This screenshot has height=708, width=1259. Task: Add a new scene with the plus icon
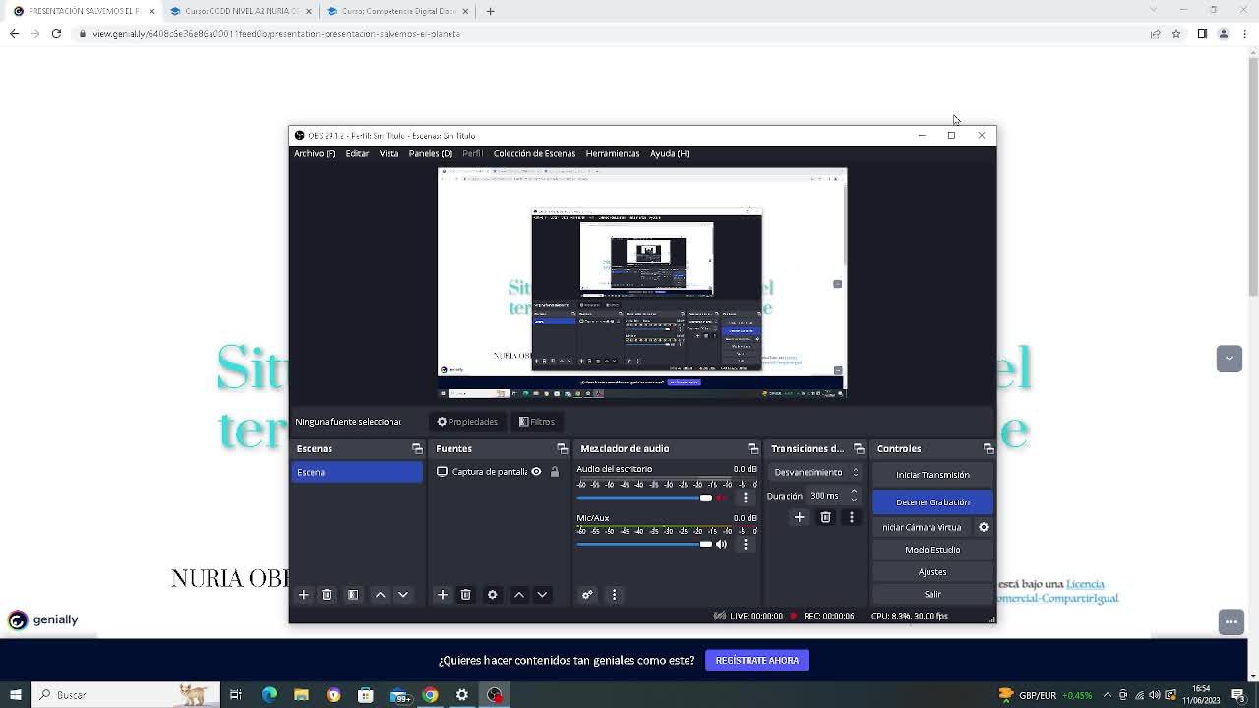tap(304, 595)
